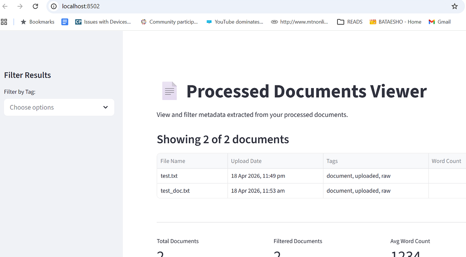Open the READS bookmark folder
The height and width of the screenshot is (257, 466).
(x=349, y=22)
